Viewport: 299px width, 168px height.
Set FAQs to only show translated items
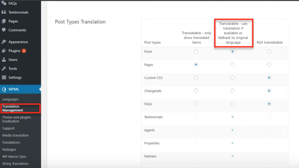(196, 104)
